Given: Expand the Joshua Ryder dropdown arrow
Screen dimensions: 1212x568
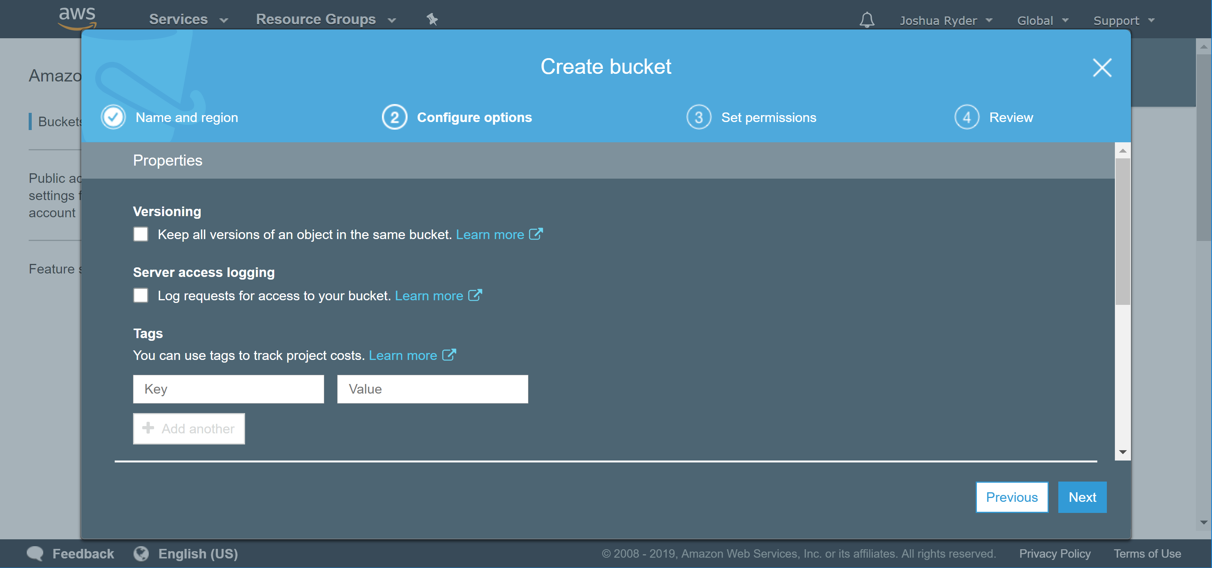Looking at the screenshot, I should (x=988, y=20).
